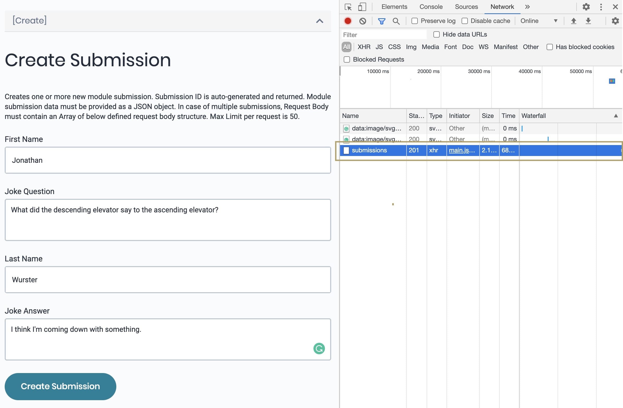Click the network Filter text field
The image size is (623, 408).
pos(384,35)
